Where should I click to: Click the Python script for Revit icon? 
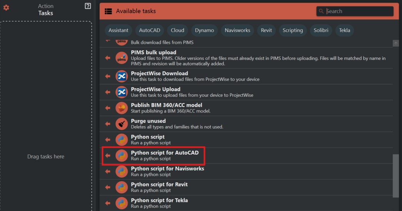(122, 187)
